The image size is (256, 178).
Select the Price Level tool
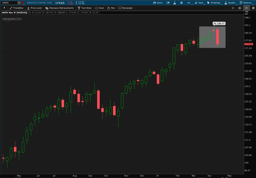click(34, 8)
